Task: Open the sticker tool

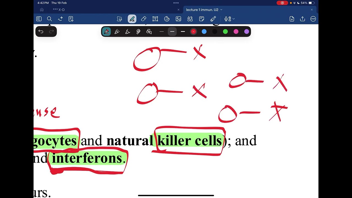Action: coord(167,19)
